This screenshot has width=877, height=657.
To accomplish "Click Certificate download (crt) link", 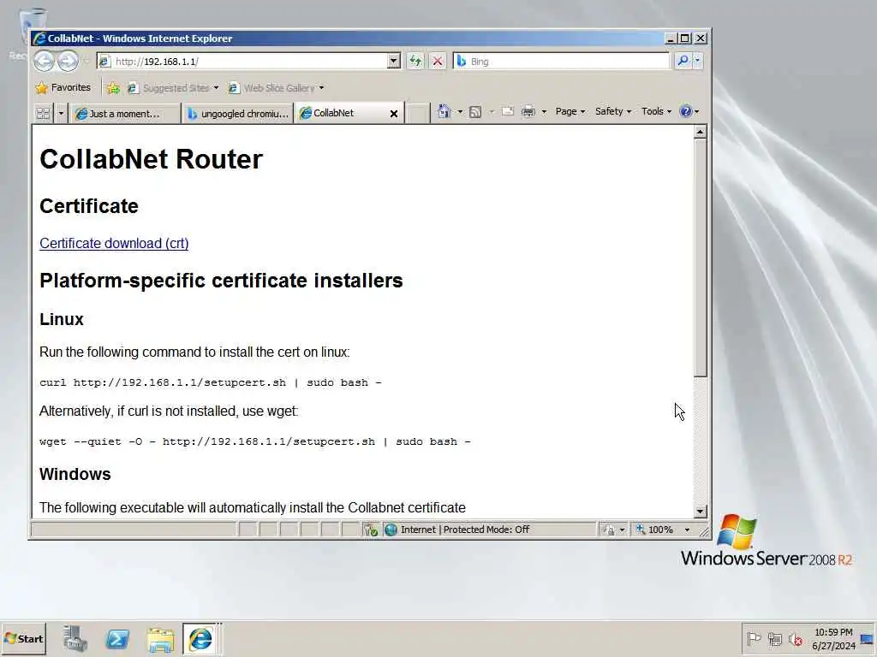I will click(114, 244).
